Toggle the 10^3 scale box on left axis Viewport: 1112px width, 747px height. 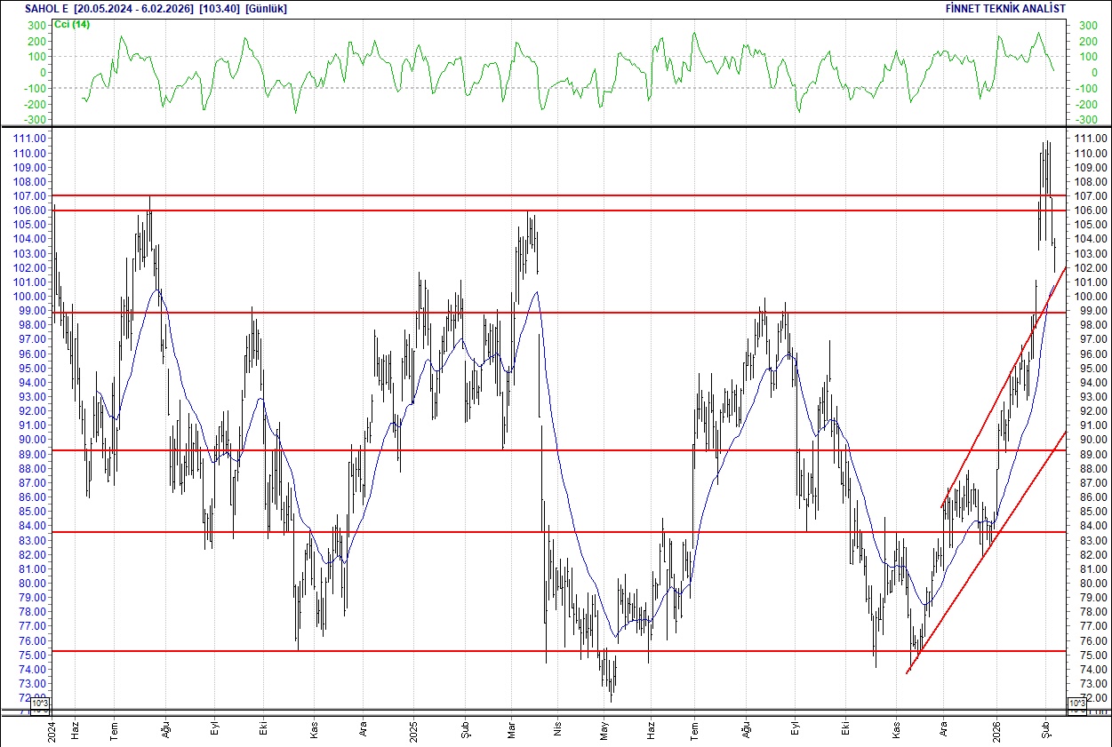click(x=40, y=702)
